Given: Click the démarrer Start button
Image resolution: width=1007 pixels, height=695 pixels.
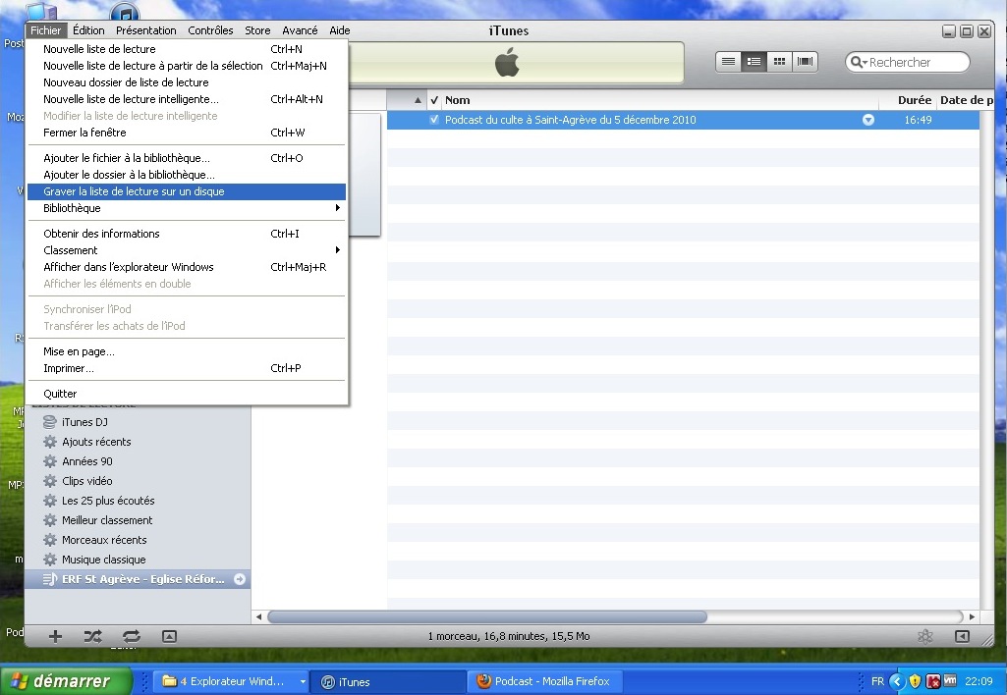Looking at the screenshot, I should click(66, 681).
